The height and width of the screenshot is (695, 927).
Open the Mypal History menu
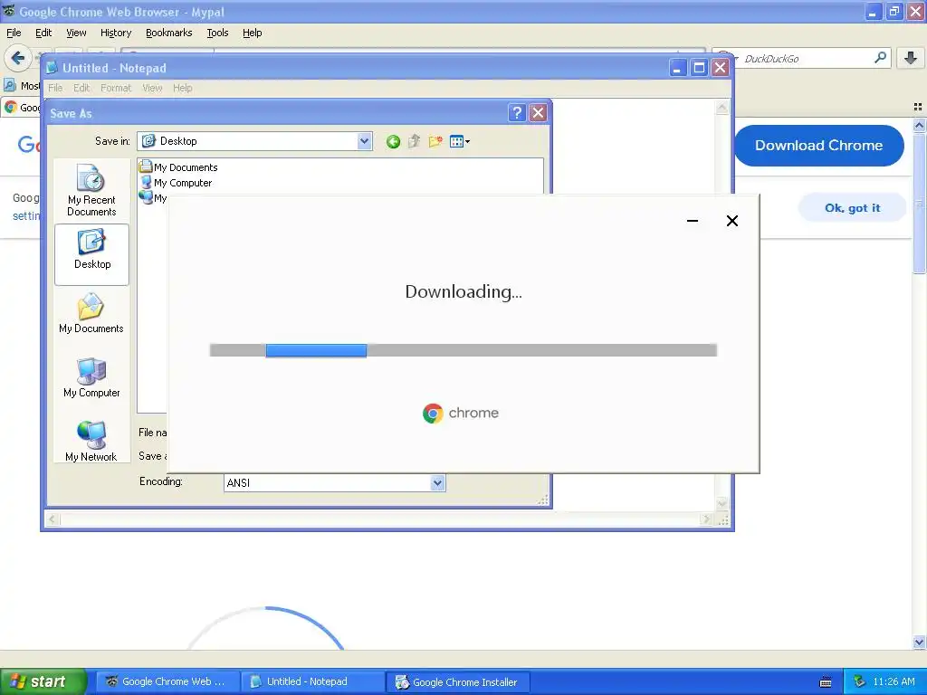tap(115, 33)
